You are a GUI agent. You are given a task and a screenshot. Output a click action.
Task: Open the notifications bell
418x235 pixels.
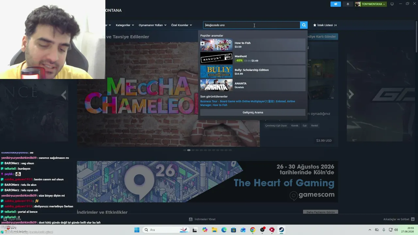(x=348, y=4)
